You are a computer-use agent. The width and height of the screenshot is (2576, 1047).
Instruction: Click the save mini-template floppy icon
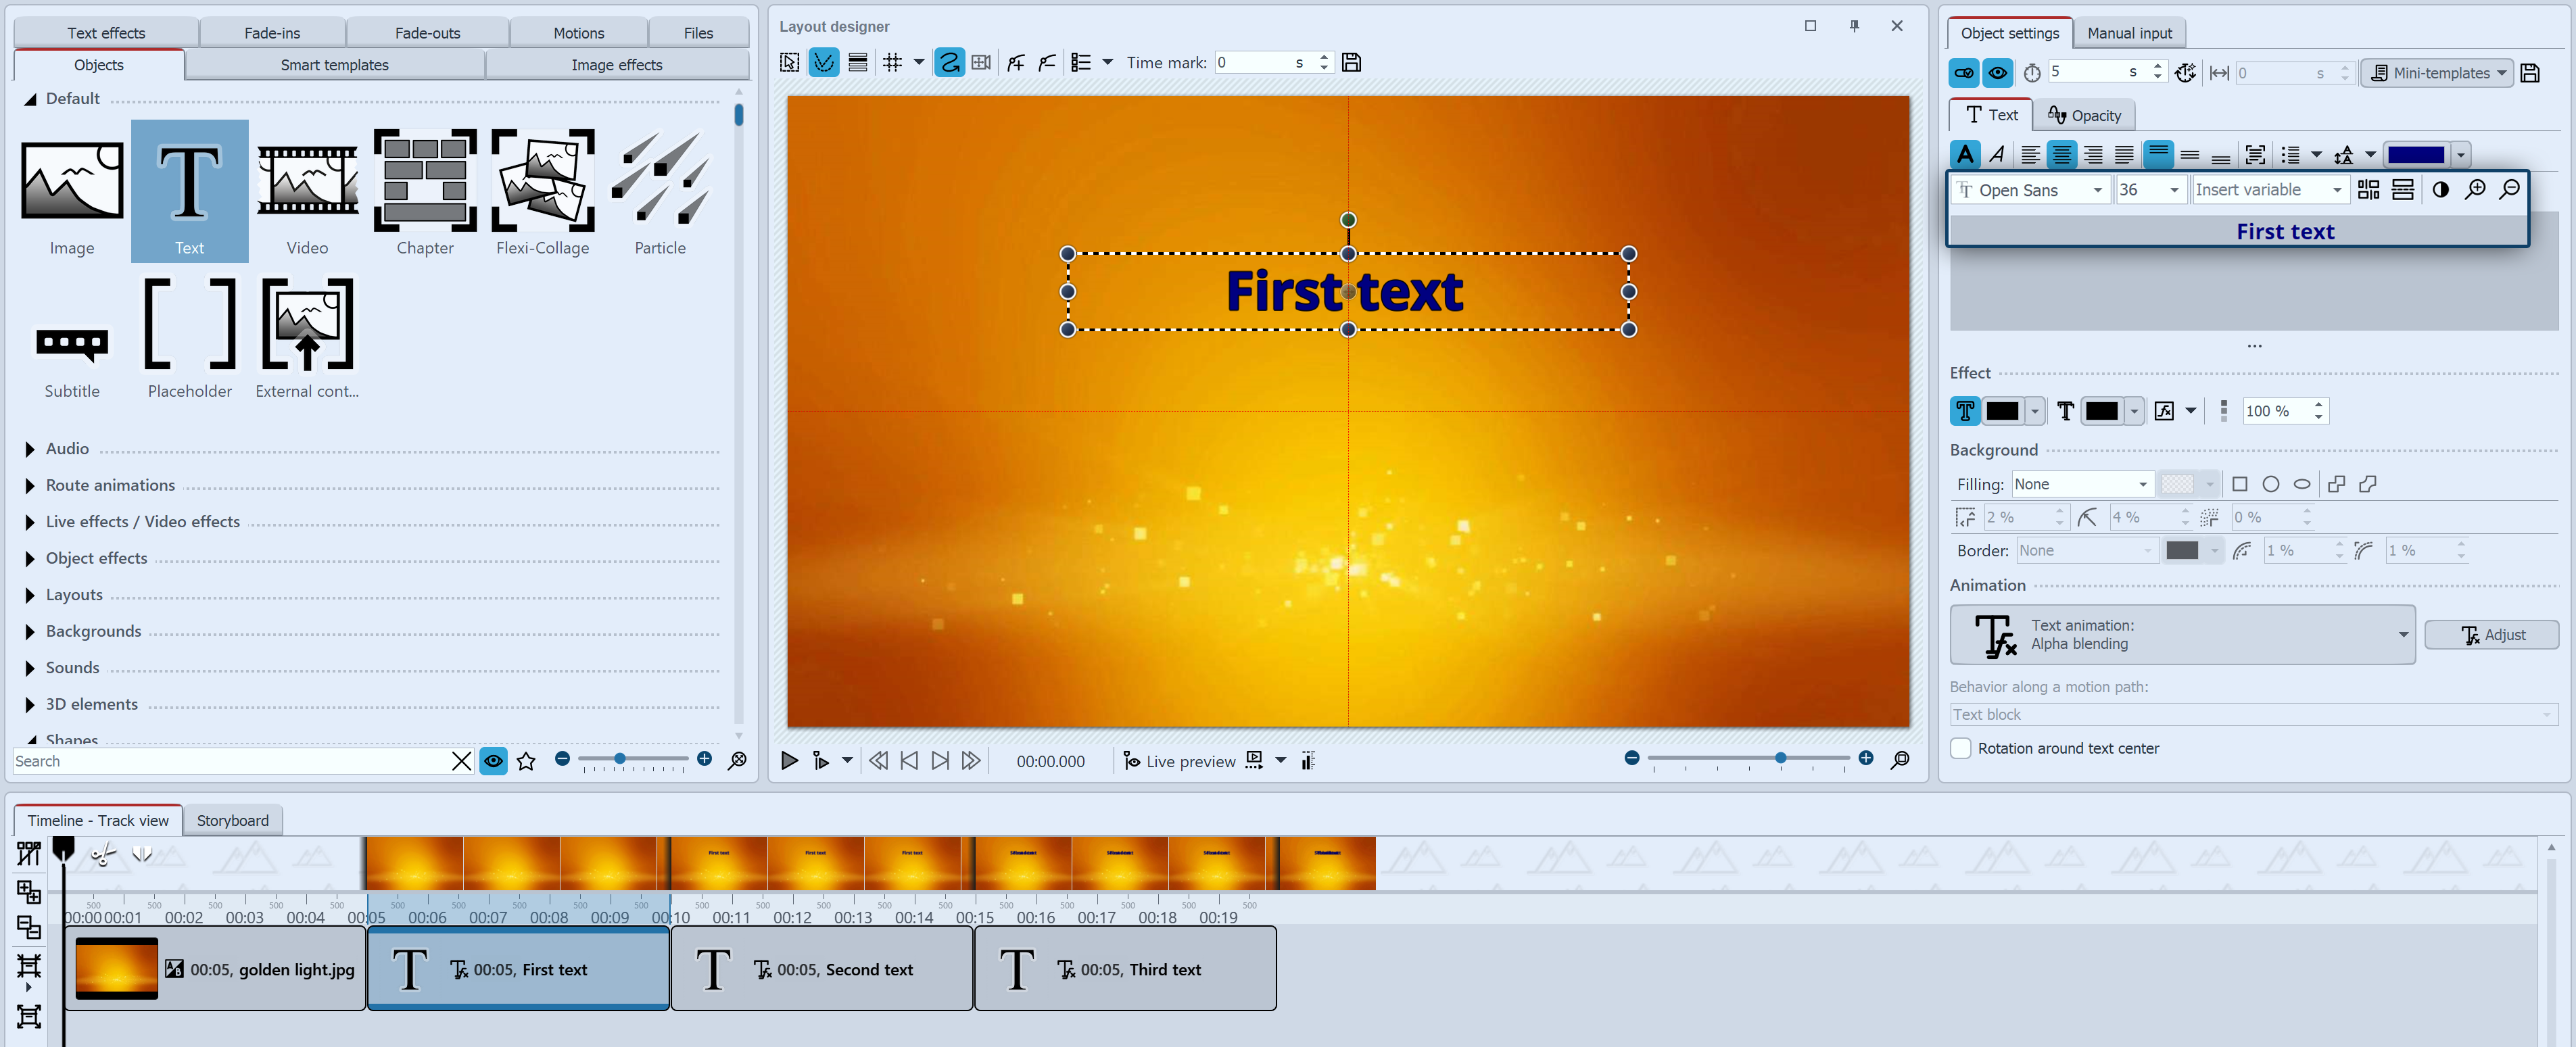pyautogui.click(x=2531, y=72)
